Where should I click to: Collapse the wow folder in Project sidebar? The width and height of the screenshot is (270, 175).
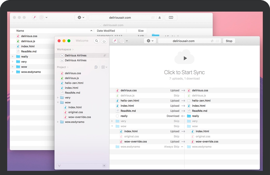click(58, 102)
